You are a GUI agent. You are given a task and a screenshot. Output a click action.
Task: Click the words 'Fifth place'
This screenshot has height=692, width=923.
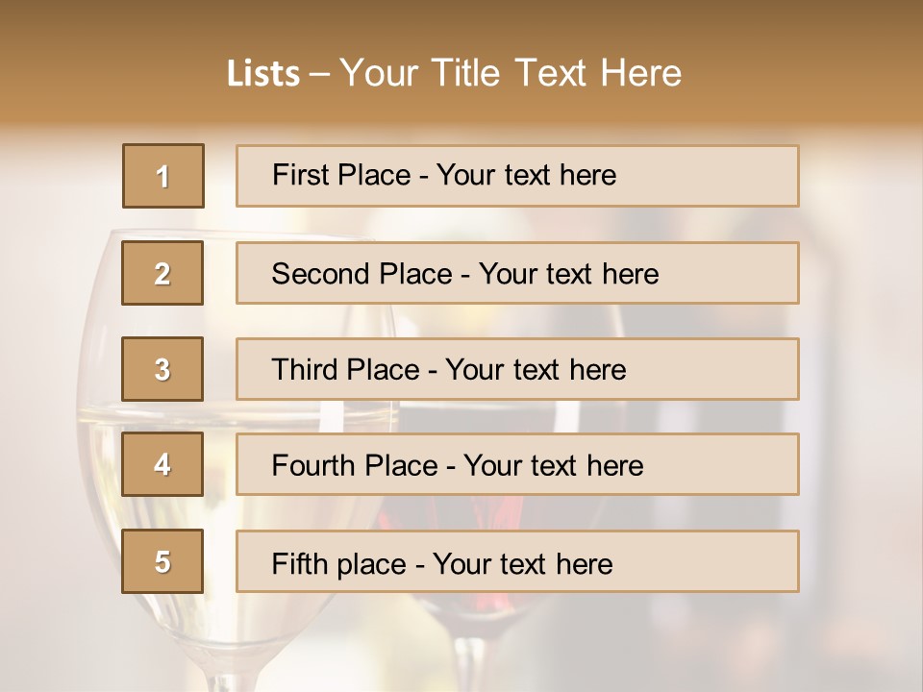339,564
